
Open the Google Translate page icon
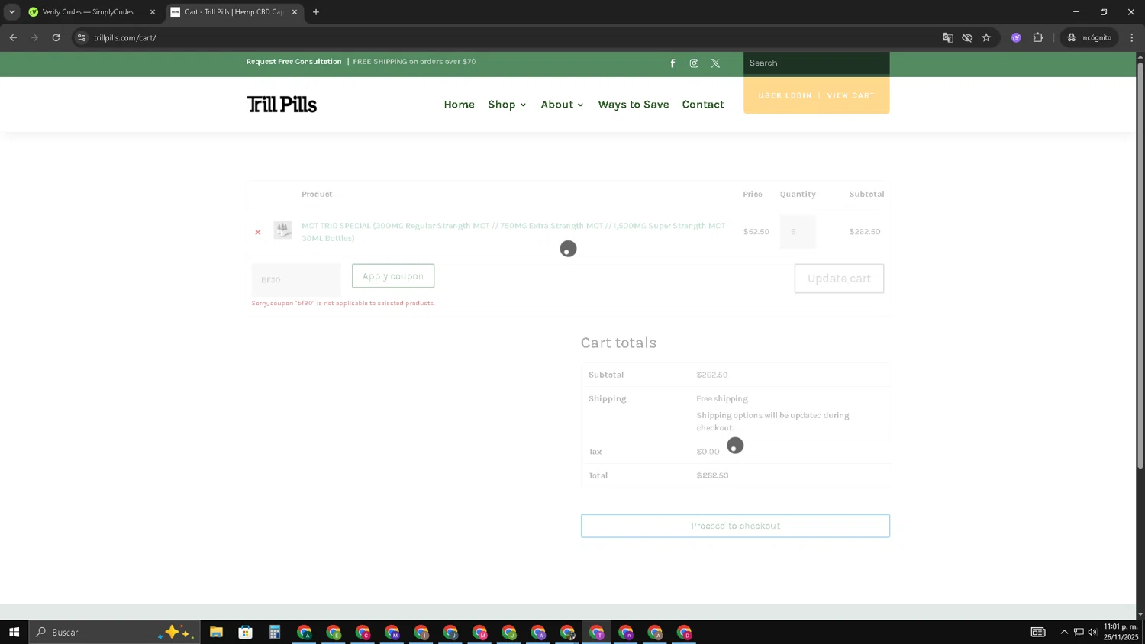(x=948, y=37)
